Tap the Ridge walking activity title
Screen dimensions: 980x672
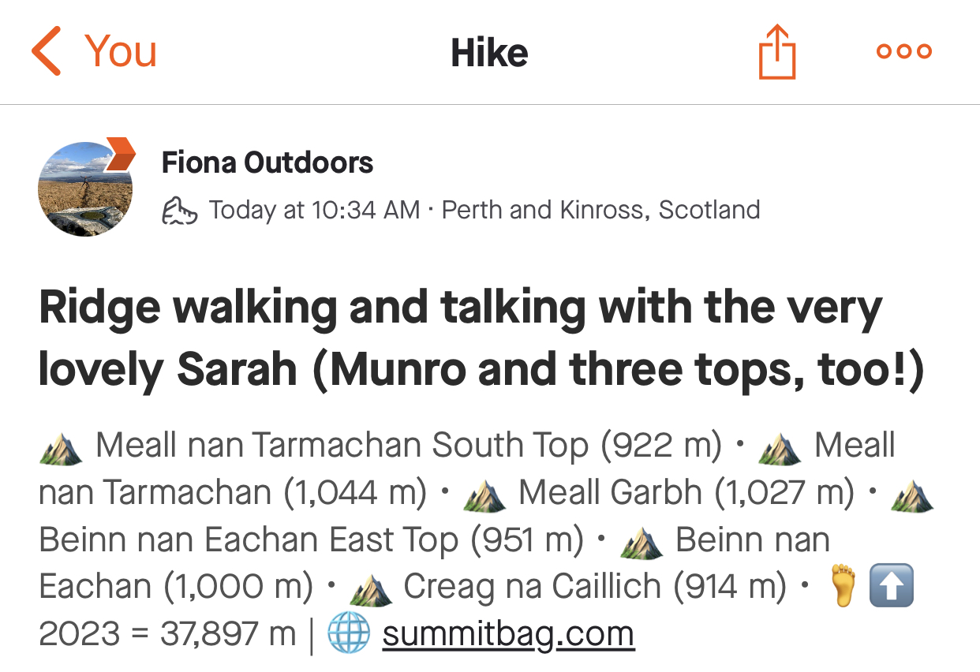tap(481, 339)
